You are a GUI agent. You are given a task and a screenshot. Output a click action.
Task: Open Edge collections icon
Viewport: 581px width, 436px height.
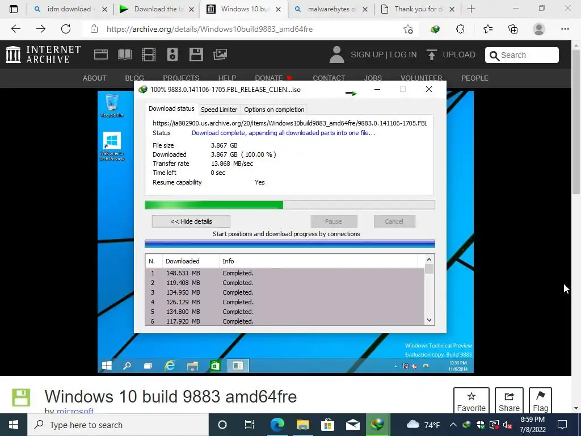click(x=513, y=29)
